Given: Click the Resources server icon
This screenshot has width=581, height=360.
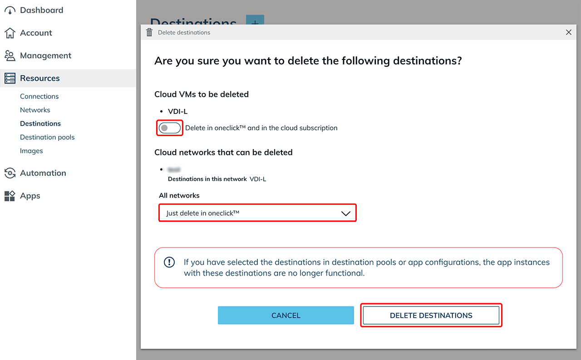Looking at the screenshot, I should pos(10,78).
